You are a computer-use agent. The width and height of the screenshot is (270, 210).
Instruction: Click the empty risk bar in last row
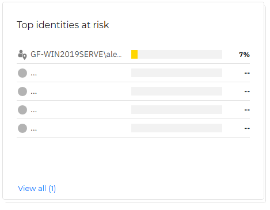[177, 128]
